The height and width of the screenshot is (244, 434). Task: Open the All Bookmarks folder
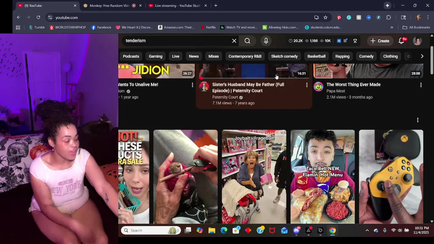[x=416, y=27]
